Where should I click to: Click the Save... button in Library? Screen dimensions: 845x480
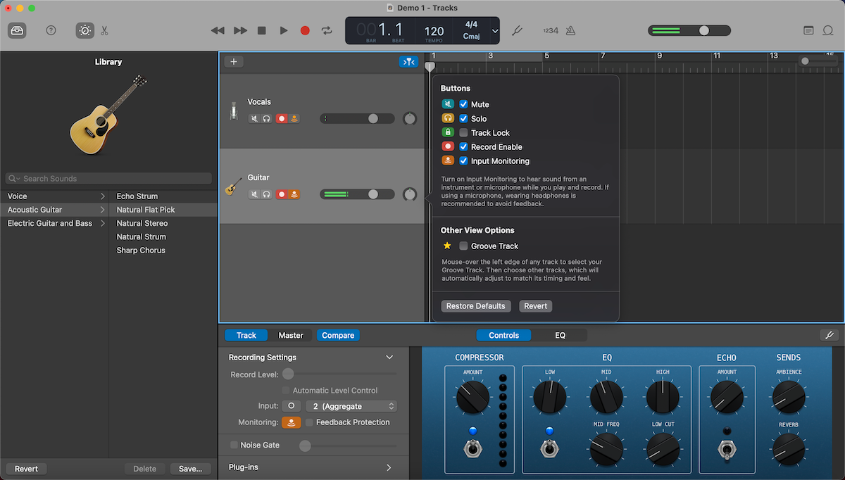click(190, 469)
